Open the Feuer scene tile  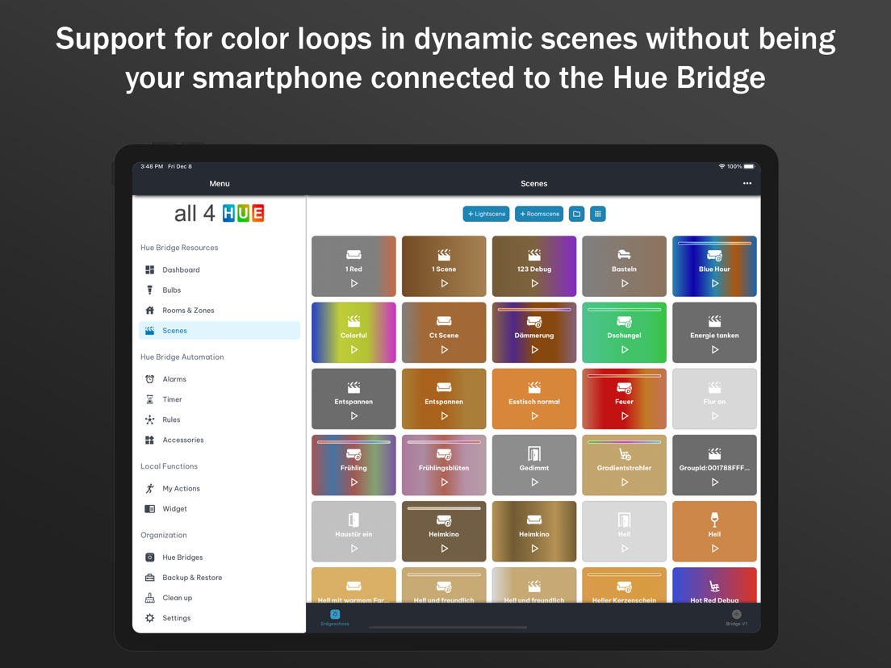[624, 399]
